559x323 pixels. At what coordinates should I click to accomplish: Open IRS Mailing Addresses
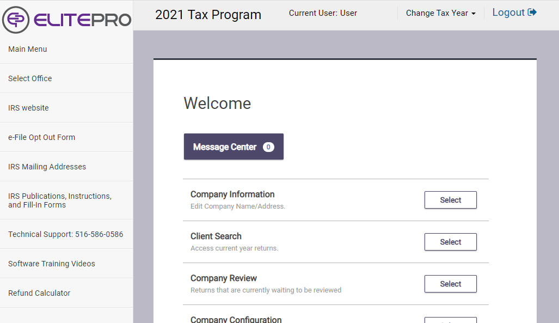[x=47, y=167]
